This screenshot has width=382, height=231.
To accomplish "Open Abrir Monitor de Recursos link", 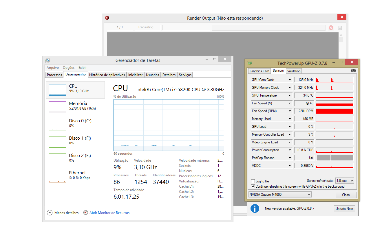I will (109, 213).
